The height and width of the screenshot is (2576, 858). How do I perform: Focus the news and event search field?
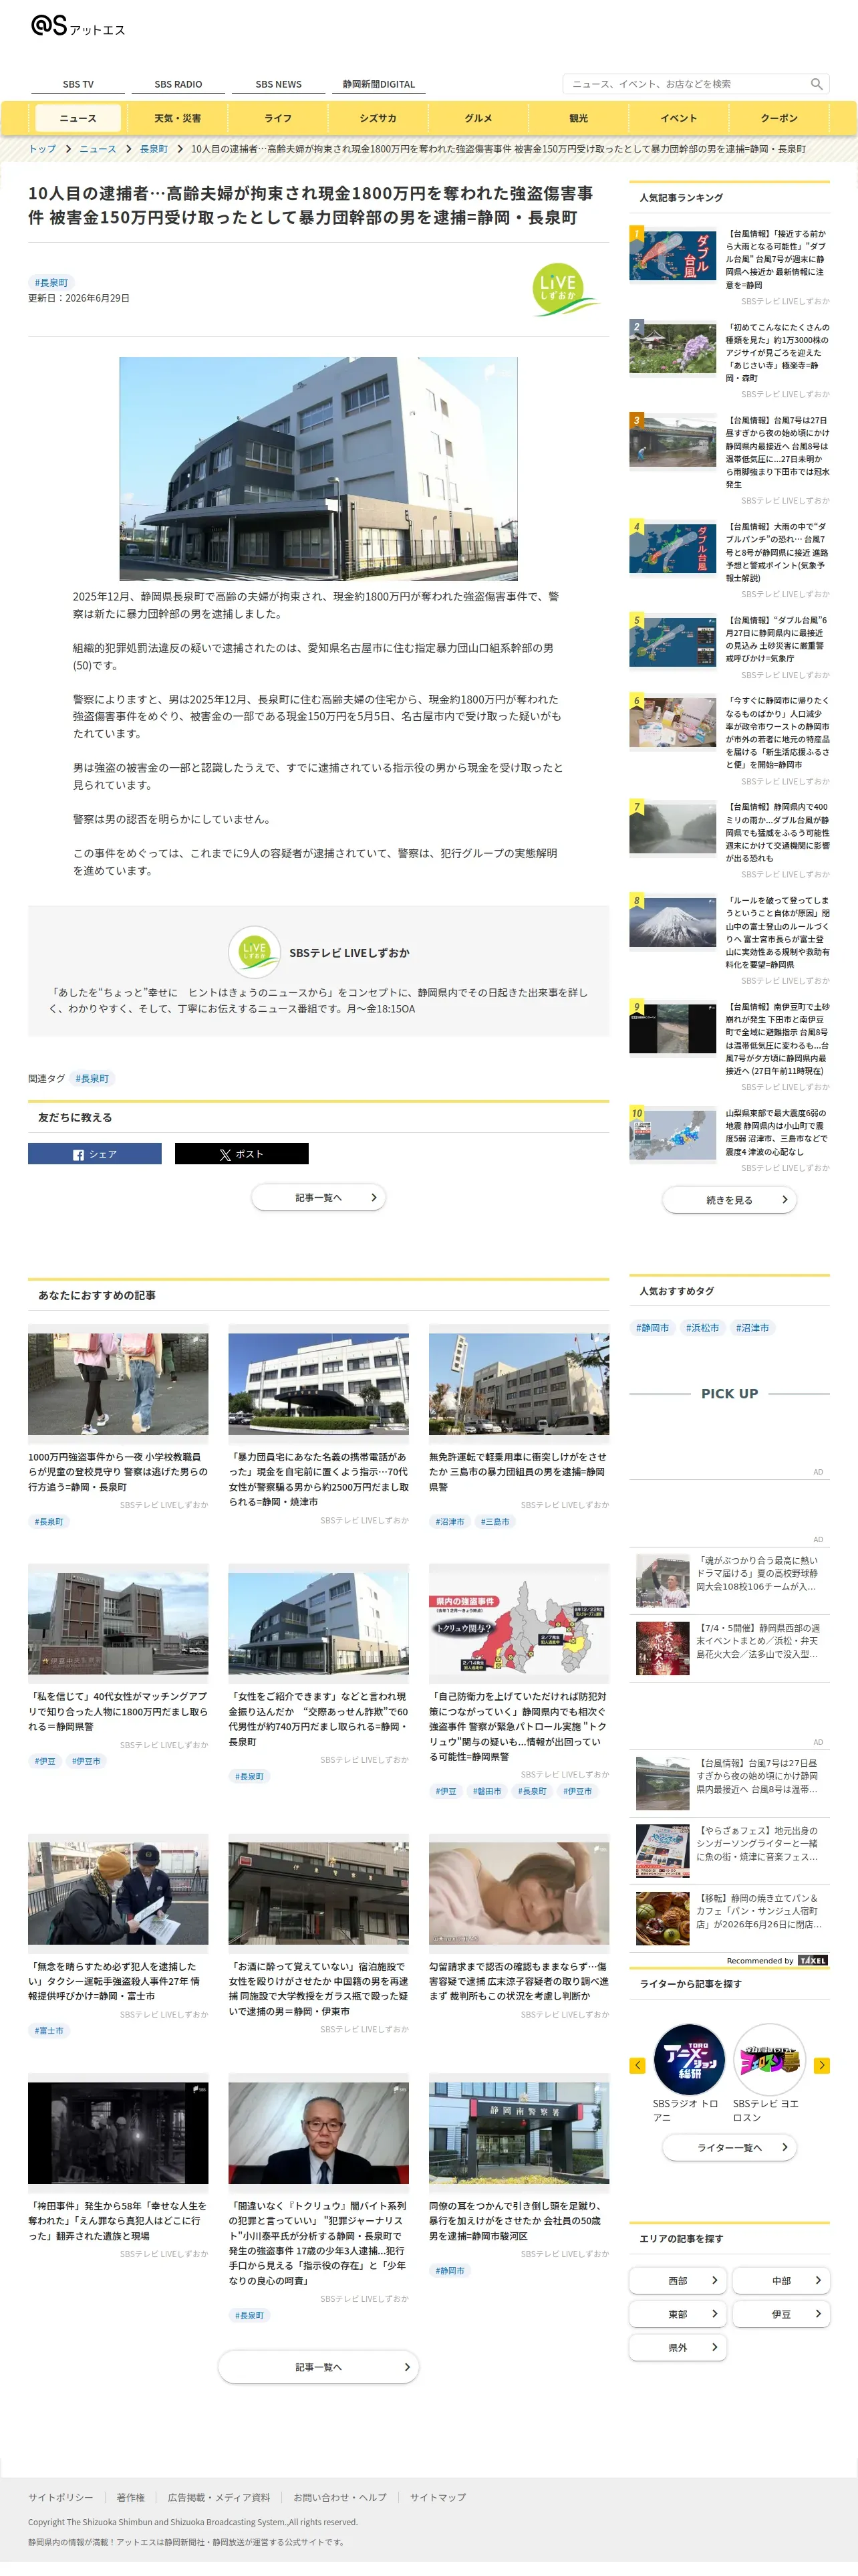click(687, 84)
